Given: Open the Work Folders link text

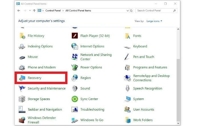Looking at the screenshot, I should tap(143, 120).
